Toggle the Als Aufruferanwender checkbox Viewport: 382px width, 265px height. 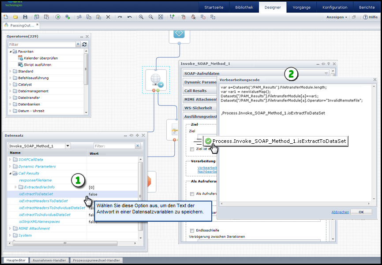point(192,194)
